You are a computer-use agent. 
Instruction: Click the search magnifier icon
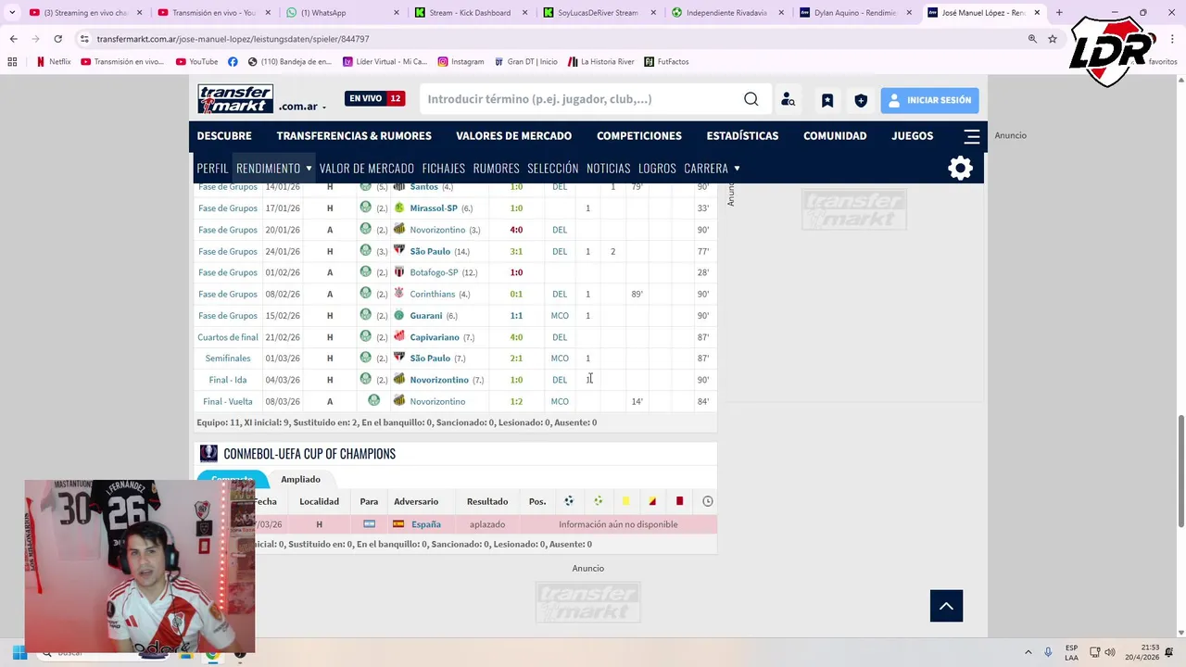pos(751,99)
